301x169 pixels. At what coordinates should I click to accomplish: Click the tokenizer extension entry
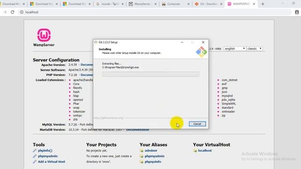[x=79, y=112]
